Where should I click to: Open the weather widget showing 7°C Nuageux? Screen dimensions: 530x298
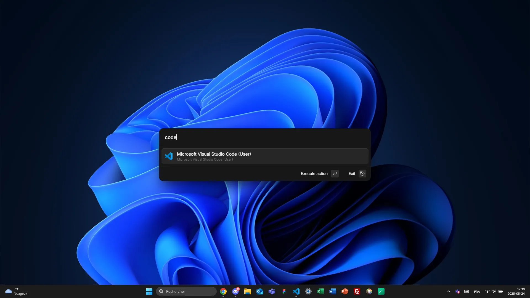17,291
